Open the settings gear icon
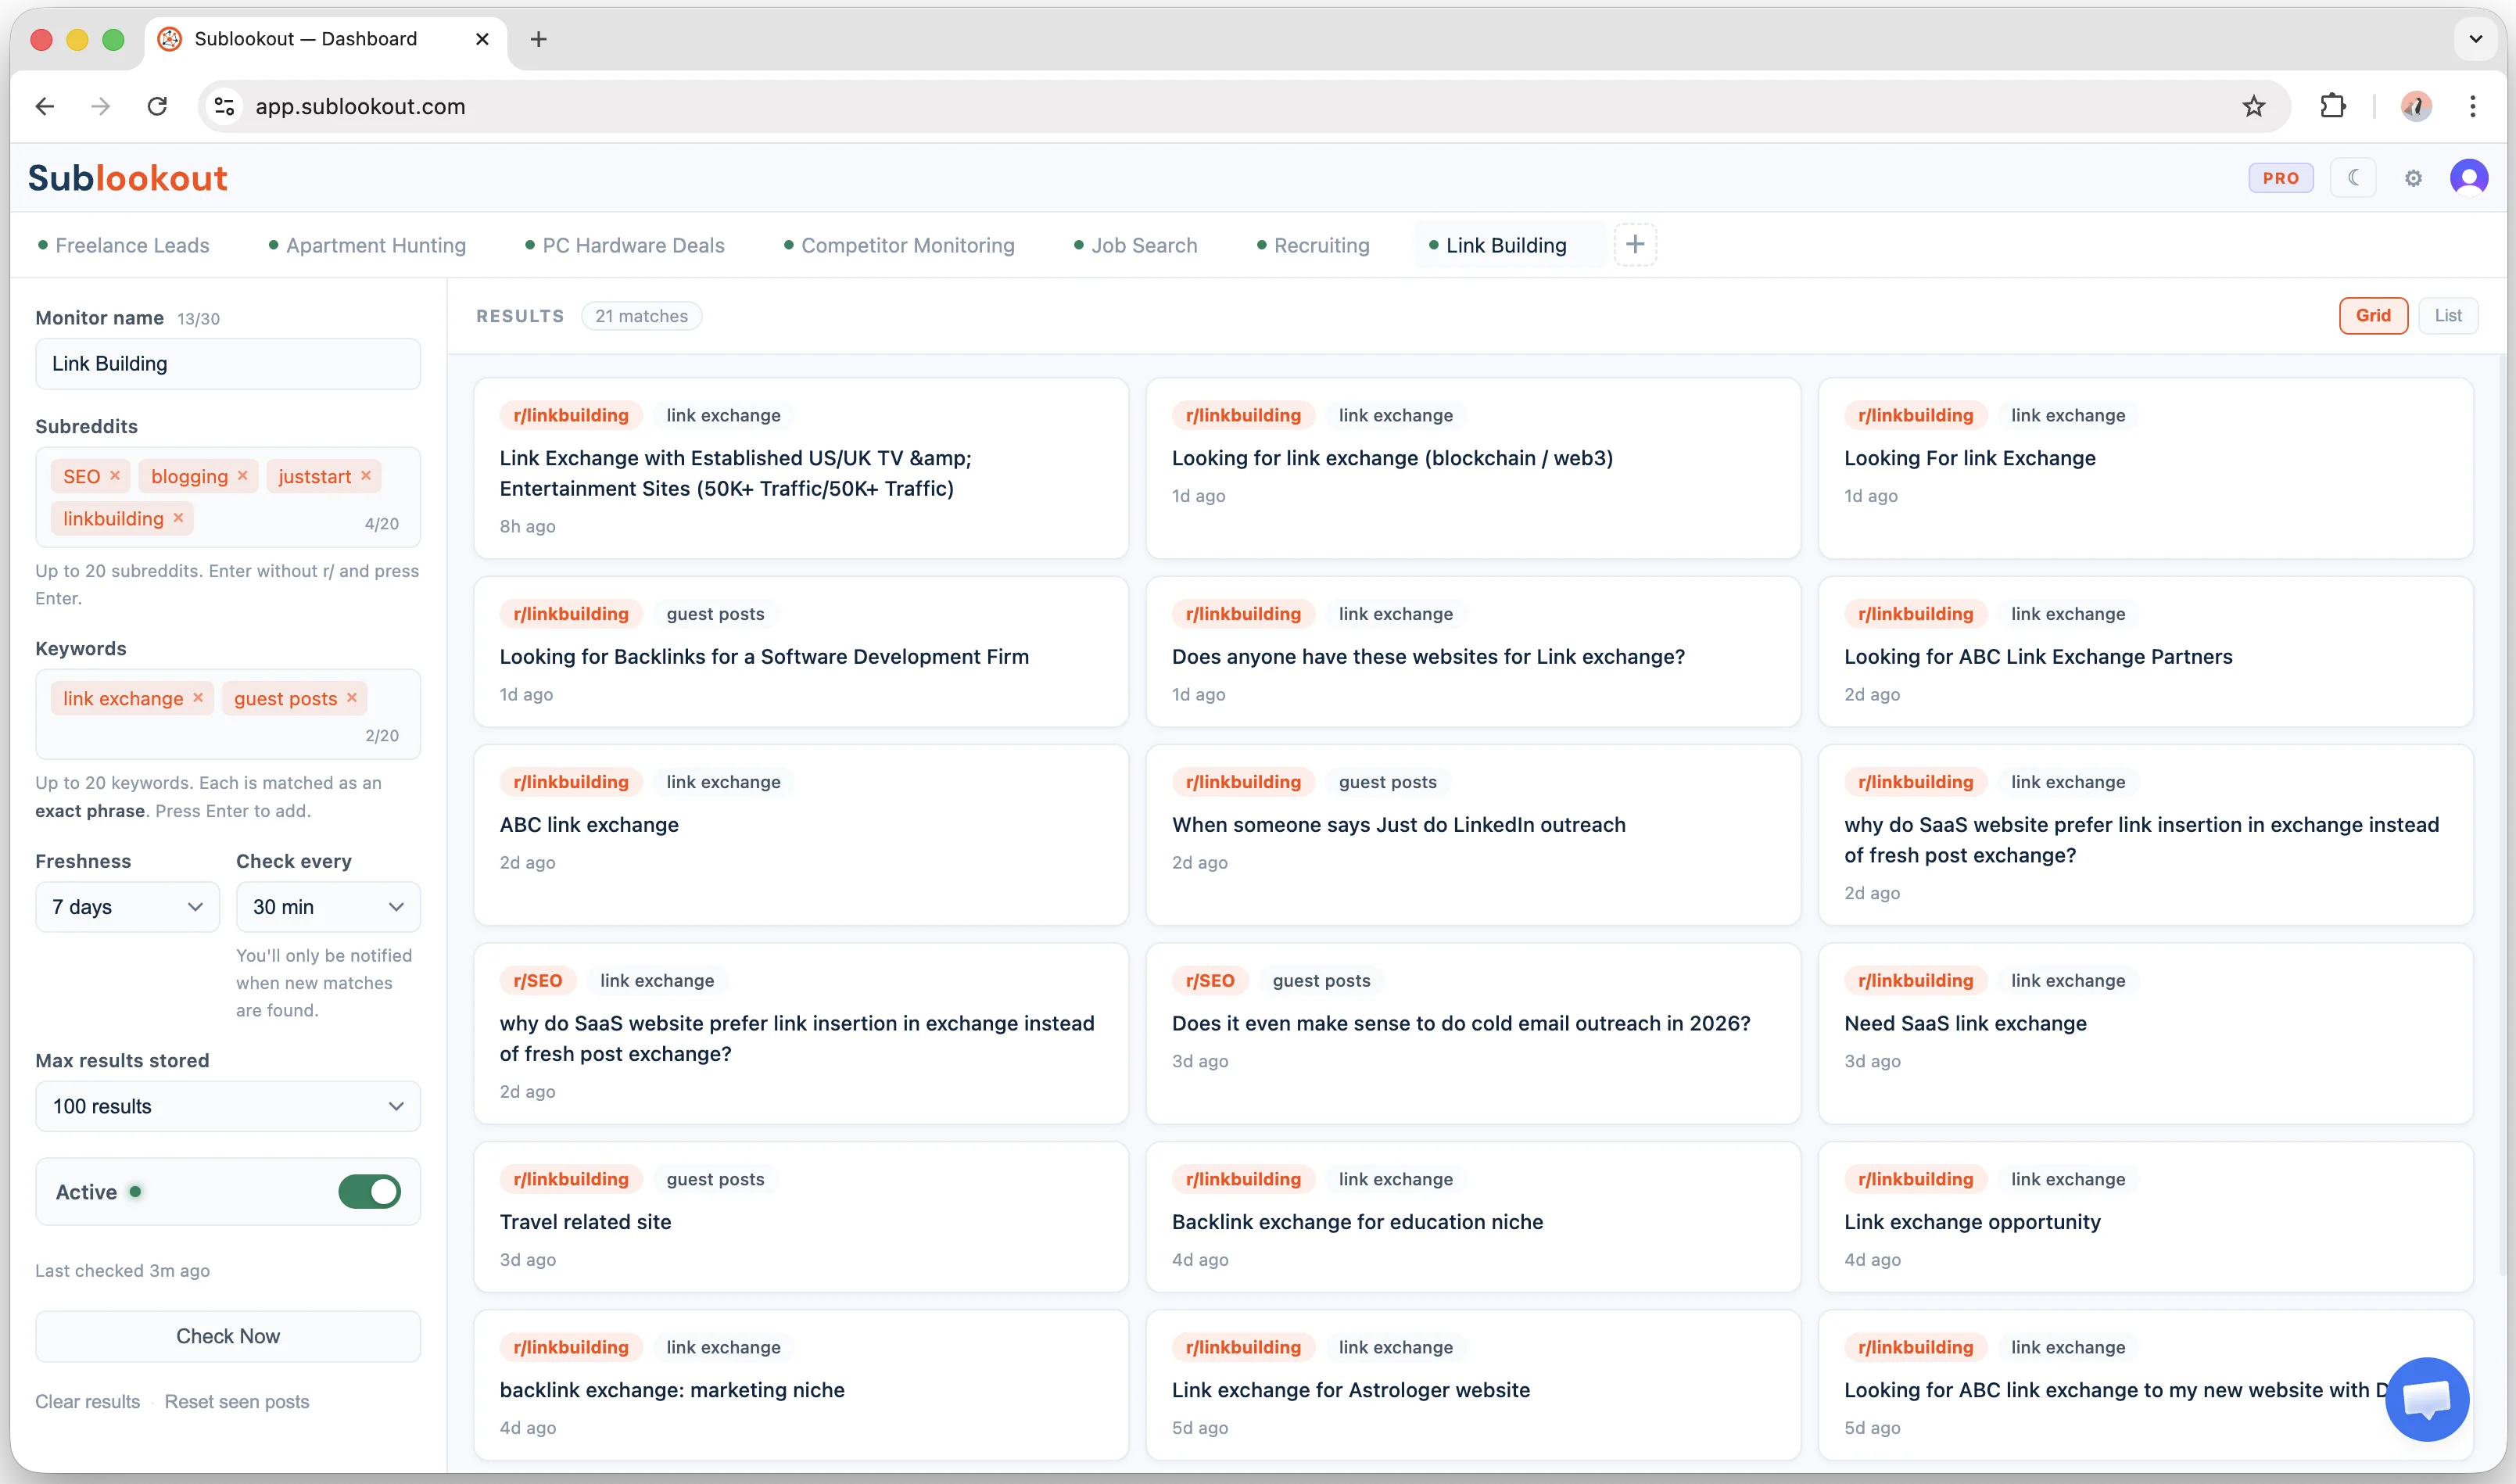 click(2413, 177)
